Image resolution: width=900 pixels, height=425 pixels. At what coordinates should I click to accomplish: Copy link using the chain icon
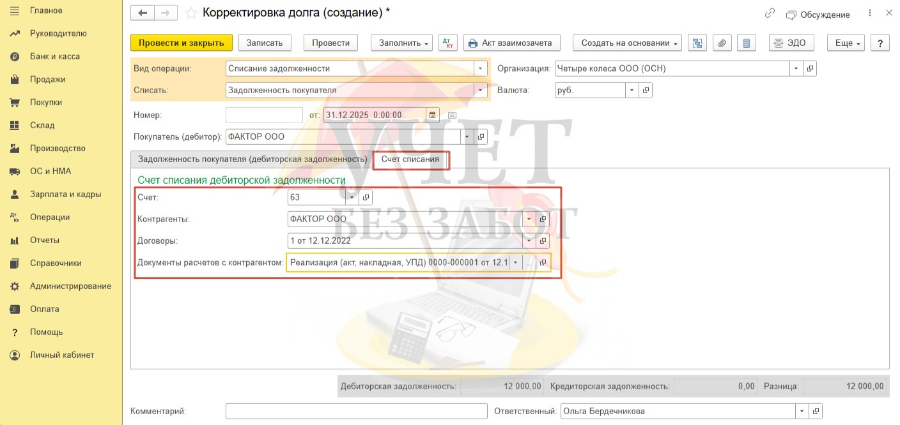pos(770,14)
